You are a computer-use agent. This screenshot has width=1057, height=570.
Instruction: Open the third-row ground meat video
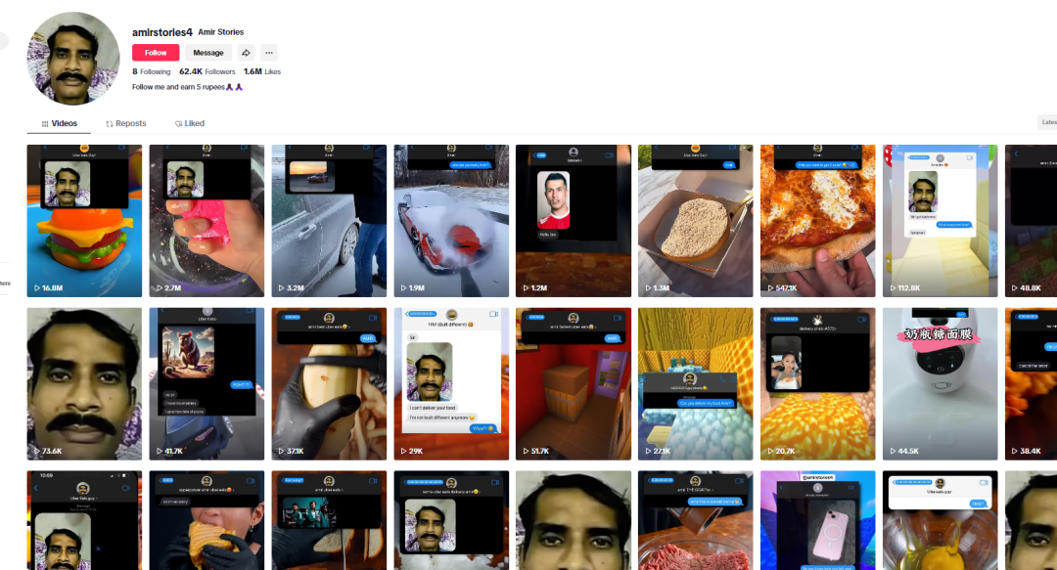click(696, 520)
